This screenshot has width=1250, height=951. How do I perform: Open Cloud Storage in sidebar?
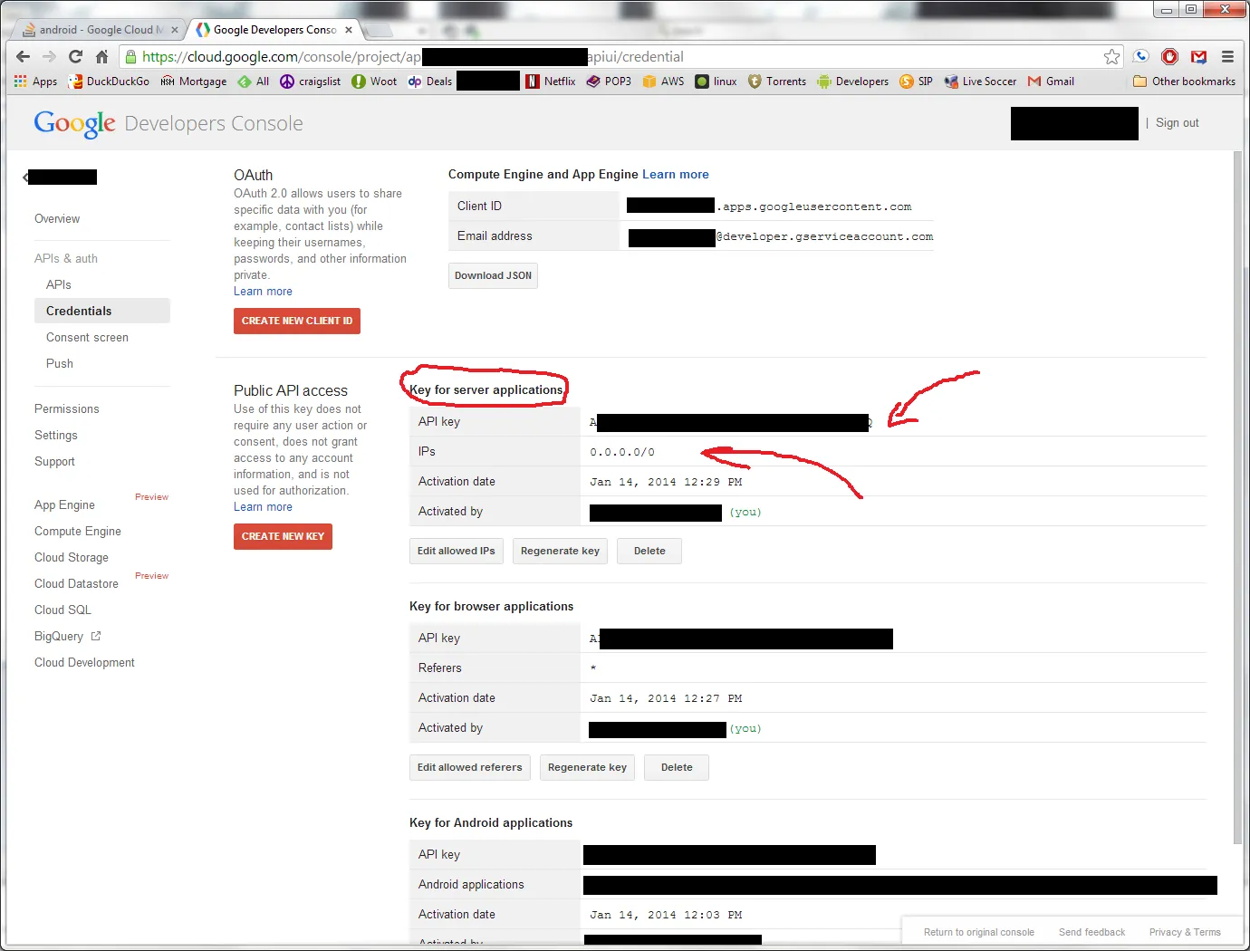coord(72,558)
